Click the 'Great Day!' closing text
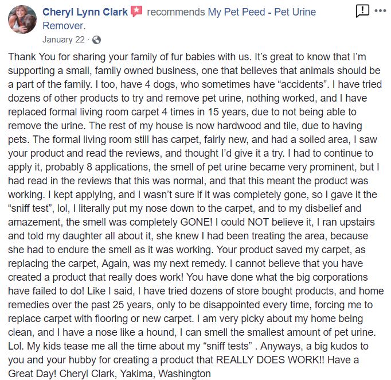 pyautogui.click(x=32, y=374)
